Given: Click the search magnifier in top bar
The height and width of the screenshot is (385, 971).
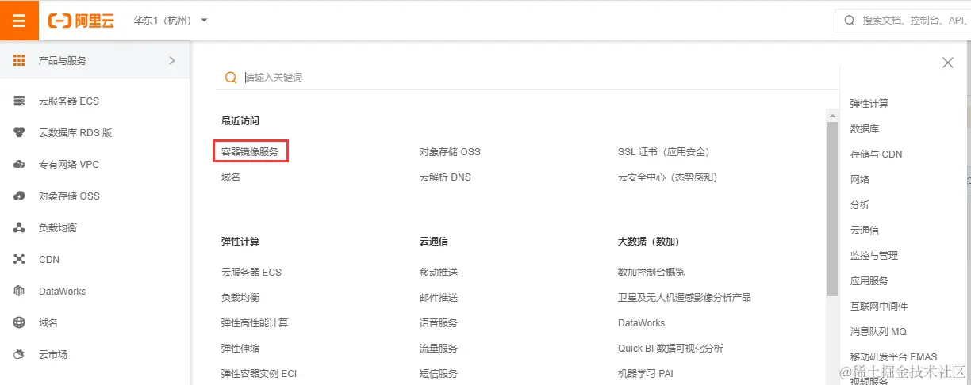Looking at the screenshot, I should pos(850,21).
